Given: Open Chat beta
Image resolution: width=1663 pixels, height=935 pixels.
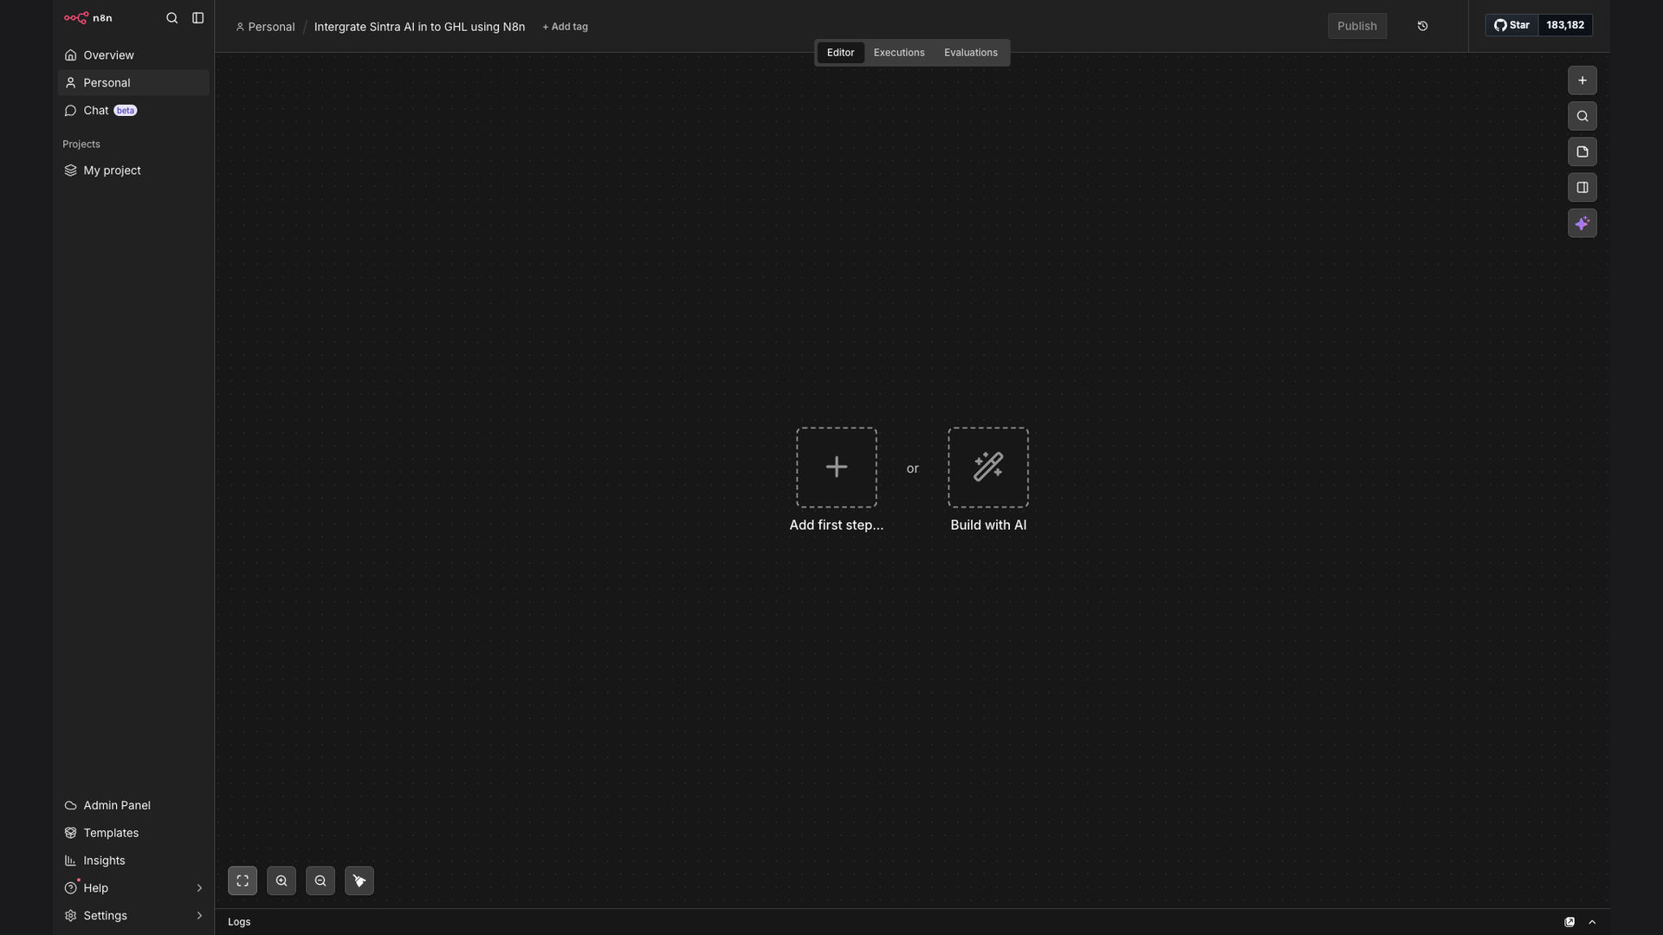Looking at the screenshot, I should (x=133, y=110).
